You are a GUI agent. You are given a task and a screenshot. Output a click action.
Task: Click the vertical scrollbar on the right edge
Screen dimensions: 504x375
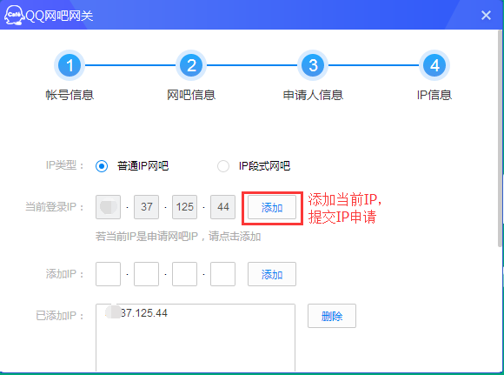click(x=500, y=138)
